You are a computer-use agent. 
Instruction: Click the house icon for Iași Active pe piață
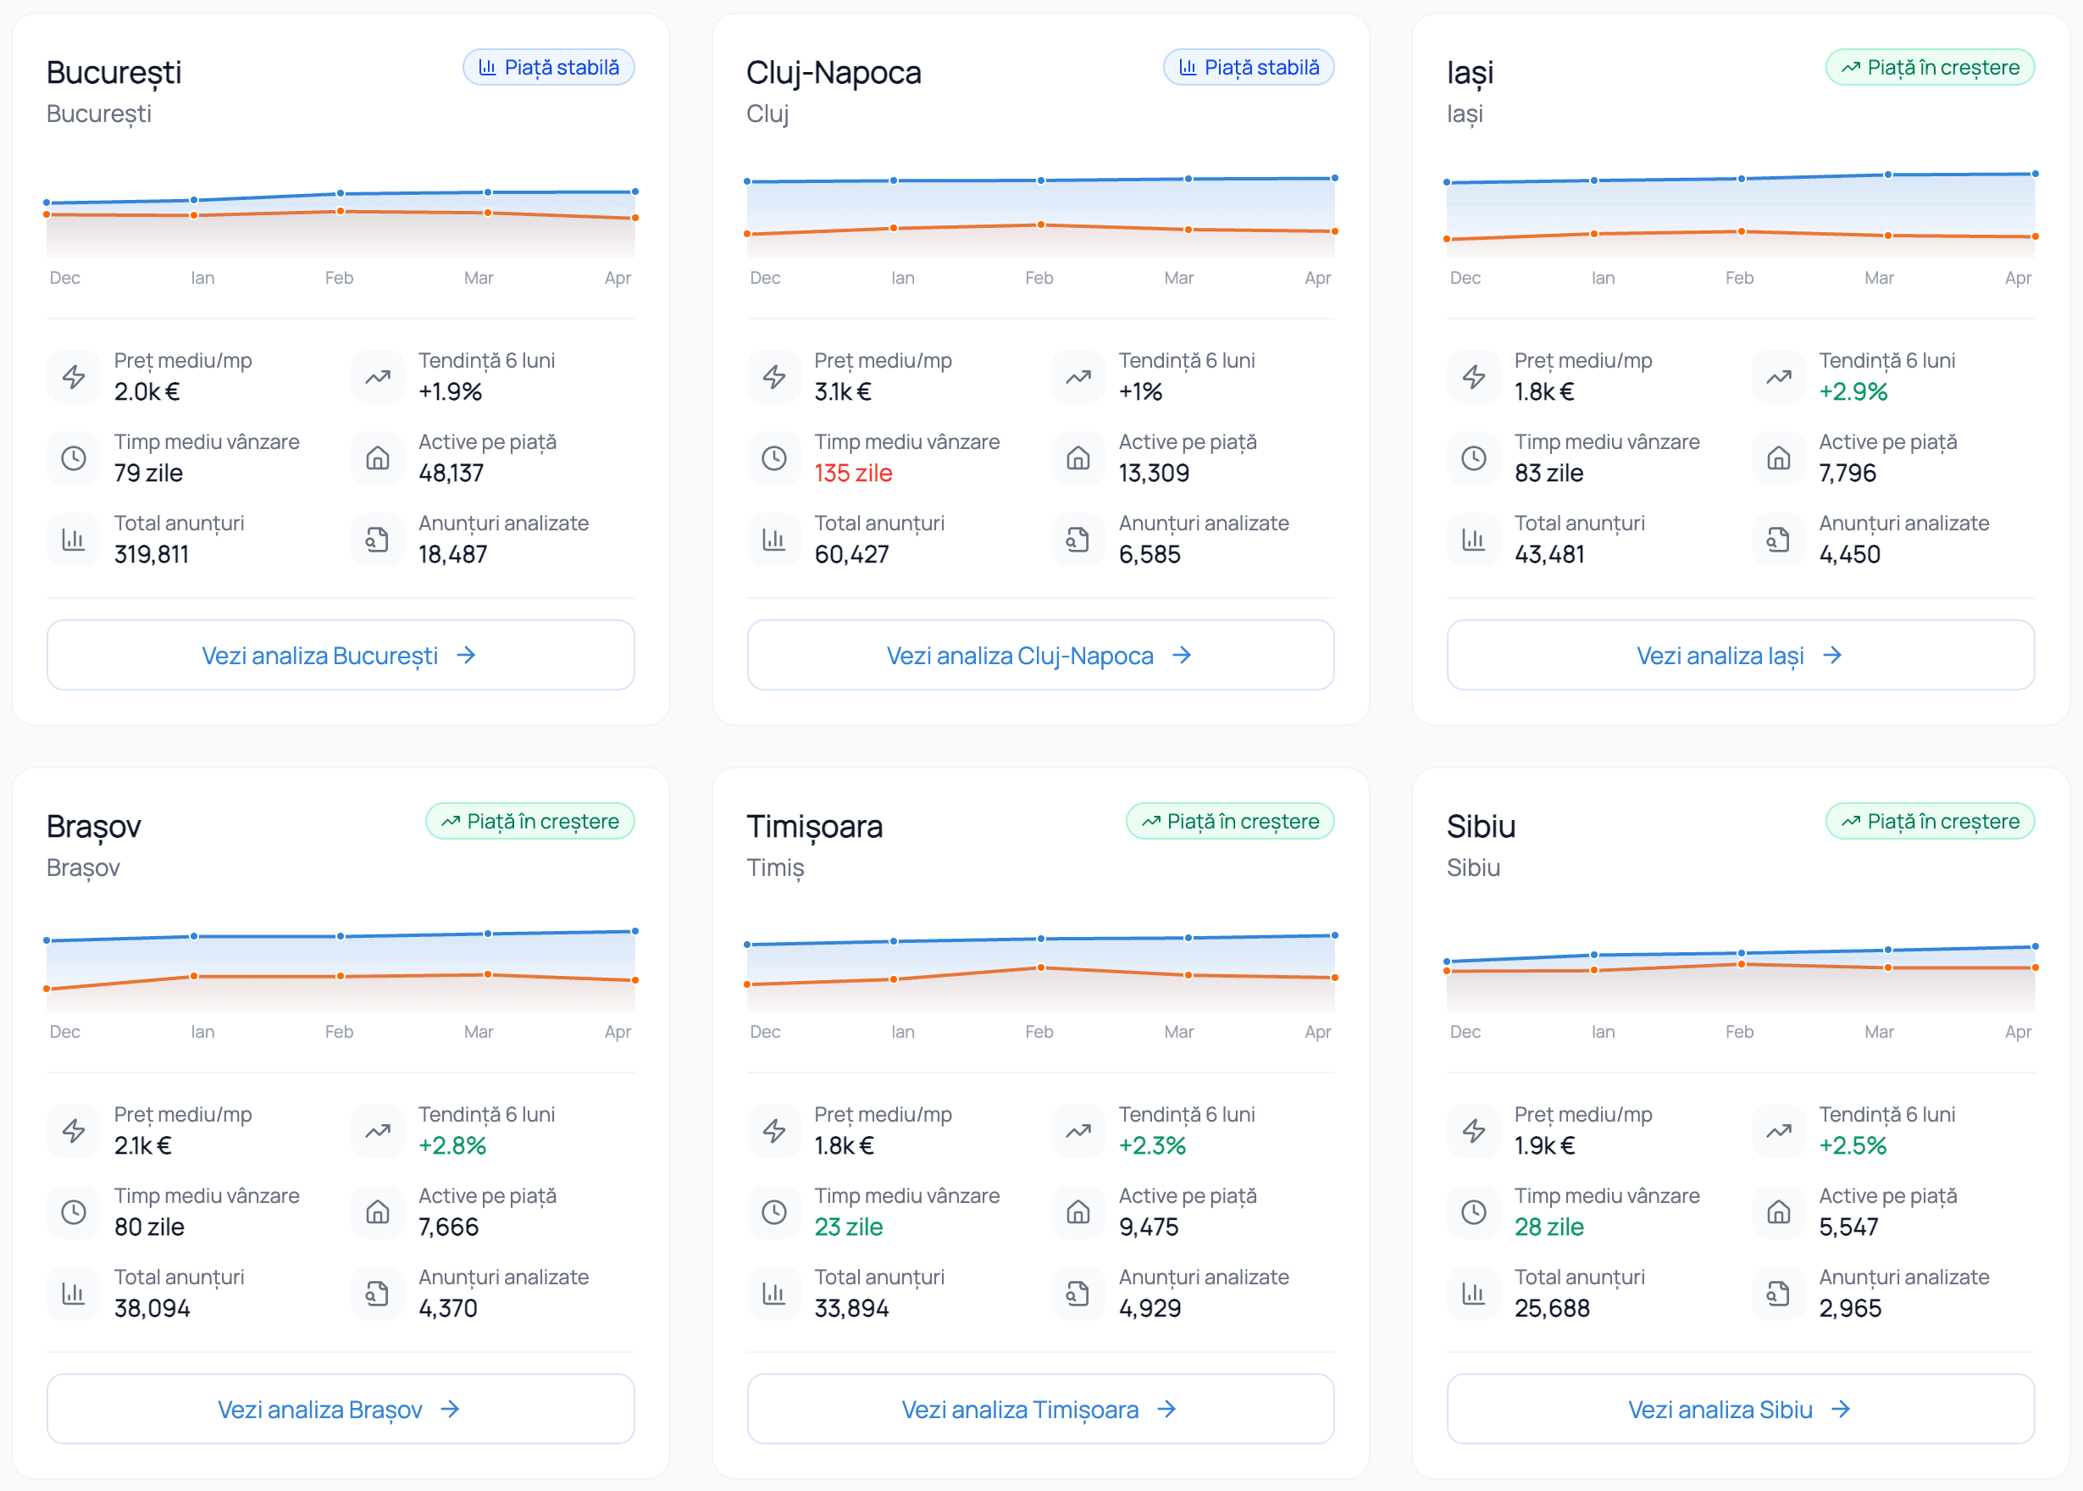point(1778,458)
